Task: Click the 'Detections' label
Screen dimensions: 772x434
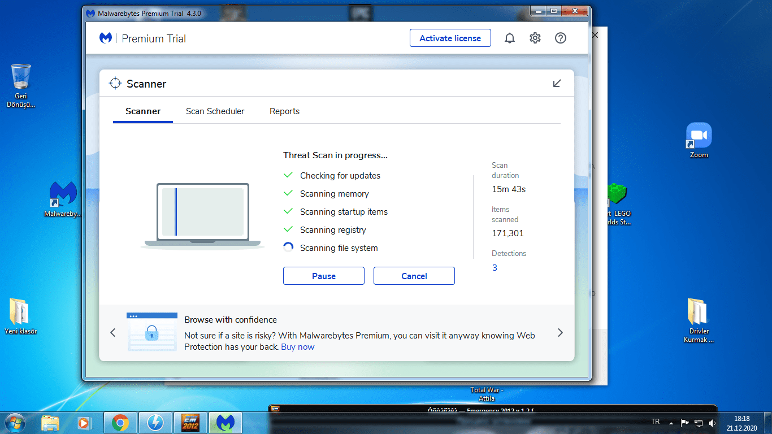Action: [x=509, y=254]
